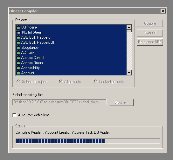Click the Access Control project icon
The image size is (173, 160).
coord(18,58)
